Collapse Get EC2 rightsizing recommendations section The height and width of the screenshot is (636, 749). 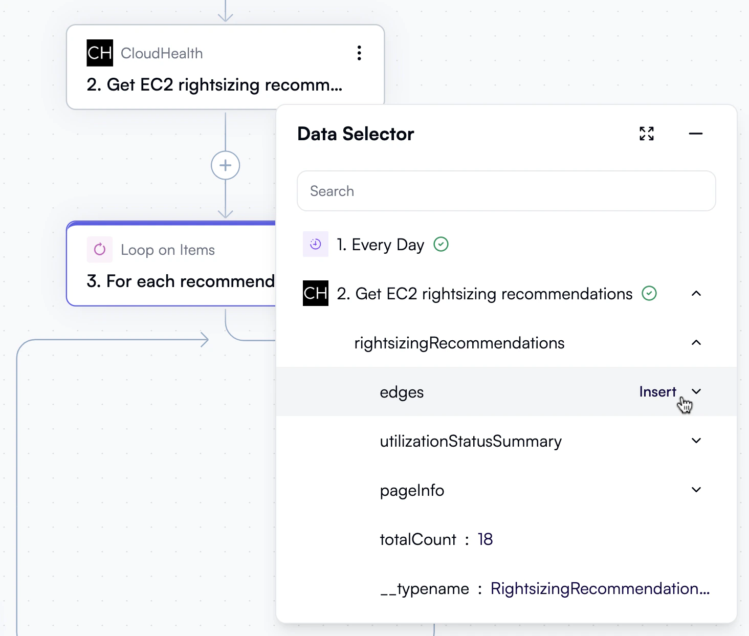coord(696,294)
